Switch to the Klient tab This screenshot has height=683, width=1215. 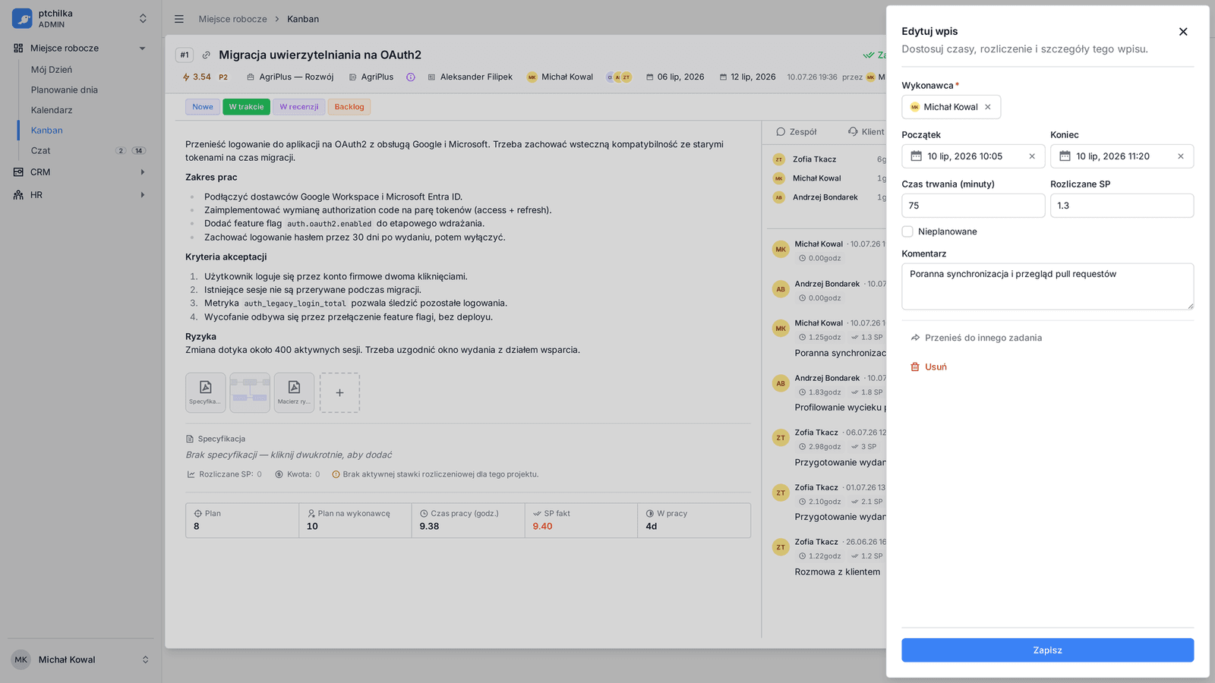tap(866, 132)
